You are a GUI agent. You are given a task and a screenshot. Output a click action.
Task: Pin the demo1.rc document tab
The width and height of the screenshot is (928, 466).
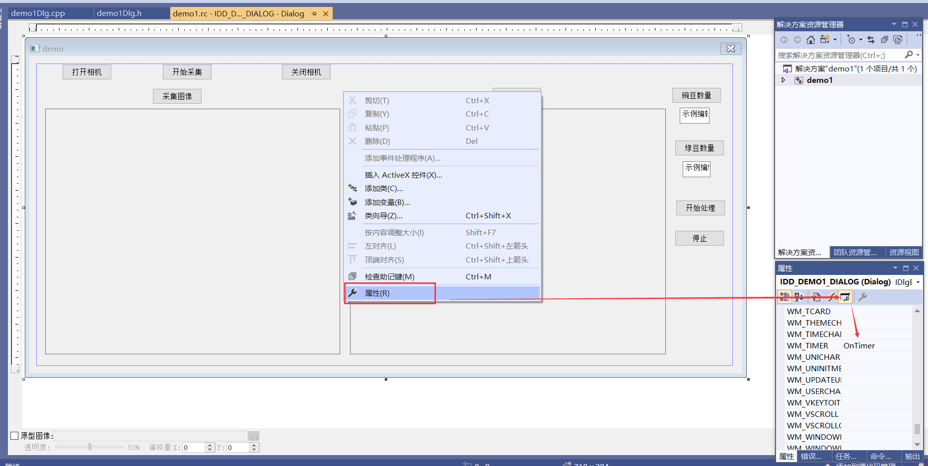(x=314, y=13)
